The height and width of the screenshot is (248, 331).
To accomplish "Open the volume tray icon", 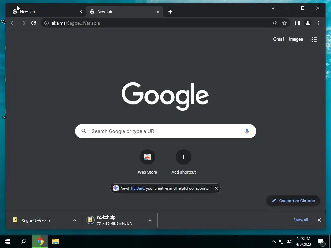I will coord(289,242).
